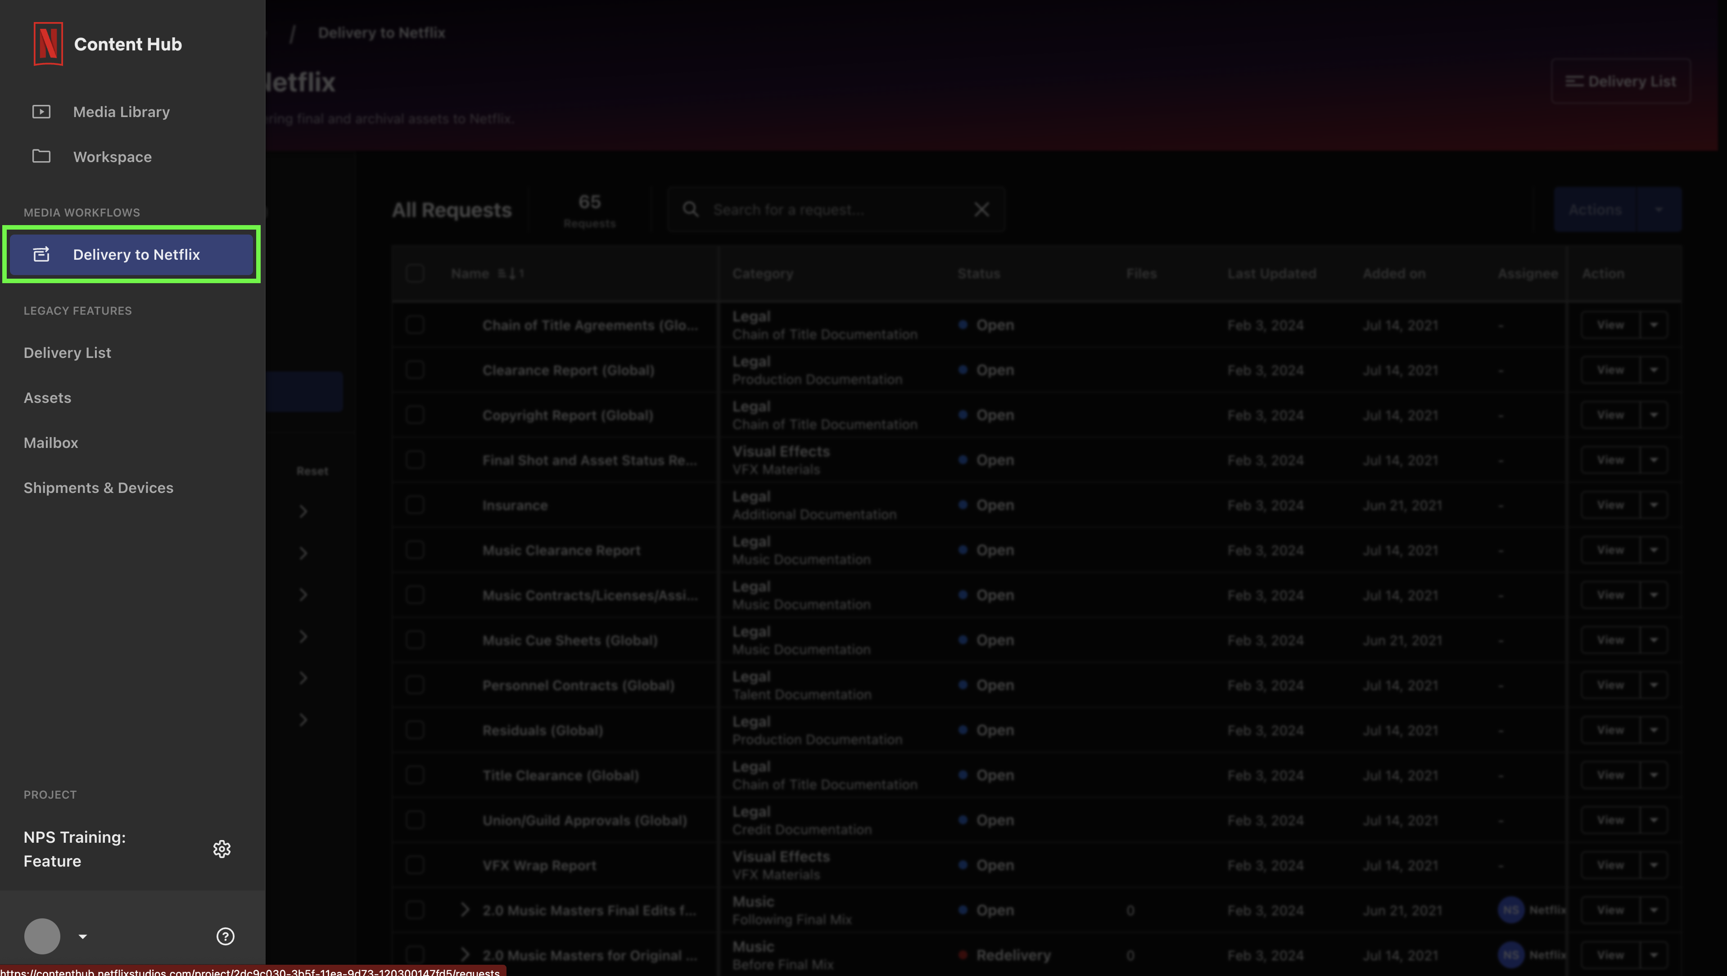Check the Personnel Contracts (Global) row
1727x976 pixels.
pyautogui.click(x=415, y=685)
